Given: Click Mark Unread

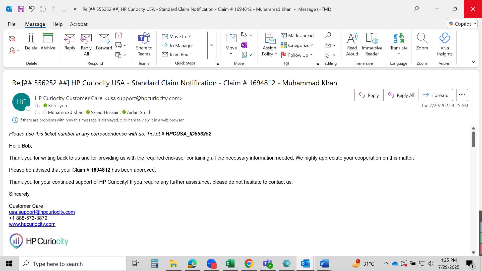Looking at the screenshot, I should 297,36.
